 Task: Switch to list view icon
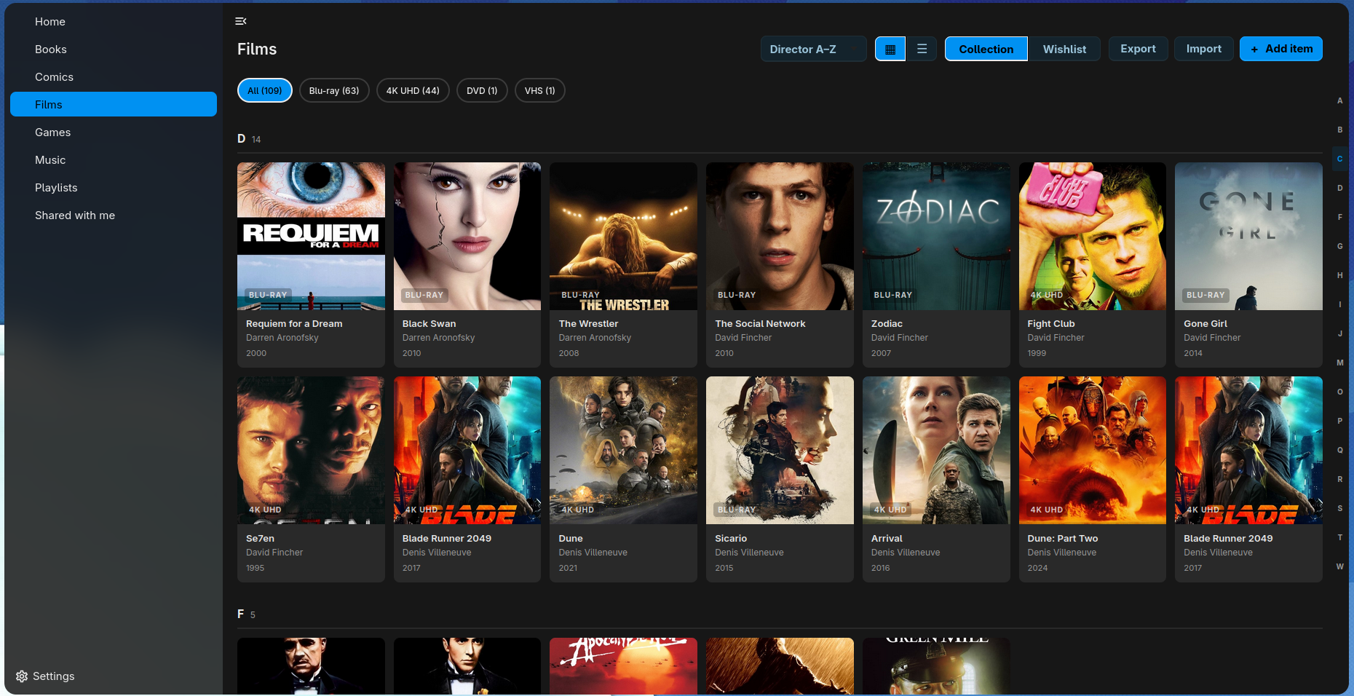922,49
